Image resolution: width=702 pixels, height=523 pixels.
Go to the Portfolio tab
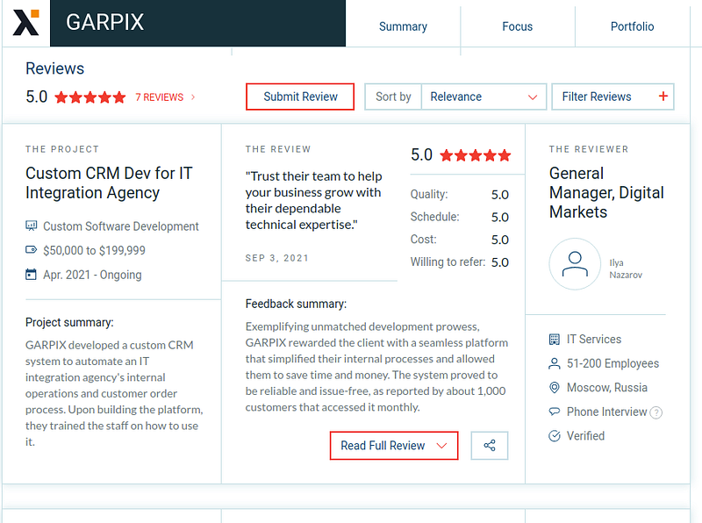pos(632,26)
